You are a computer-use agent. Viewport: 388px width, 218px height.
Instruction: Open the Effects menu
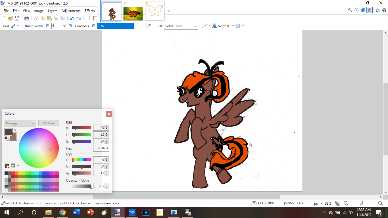click(90, 11)
